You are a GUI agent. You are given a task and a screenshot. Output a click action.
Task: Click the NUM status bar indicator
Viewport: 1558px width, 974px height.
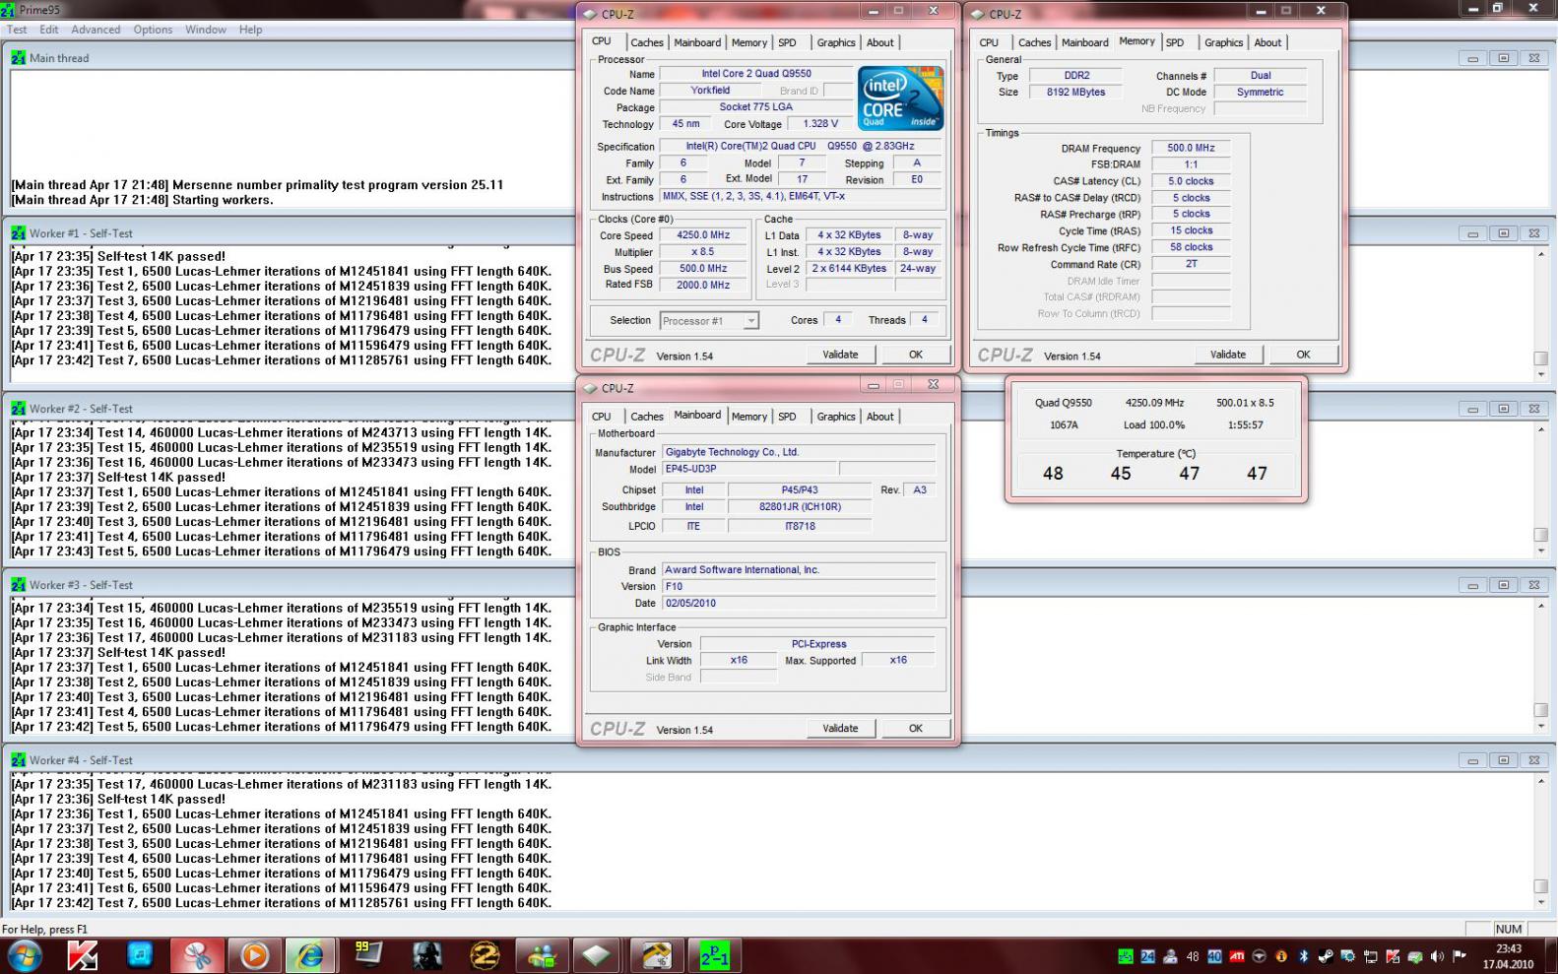point(1508,929)
